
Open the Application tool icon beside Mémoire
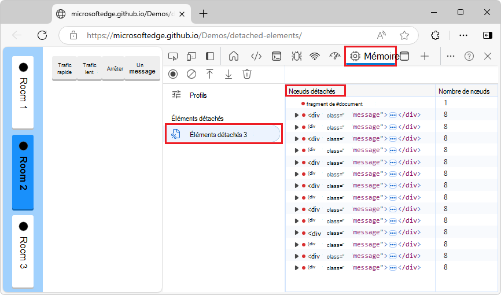point(404,56)
